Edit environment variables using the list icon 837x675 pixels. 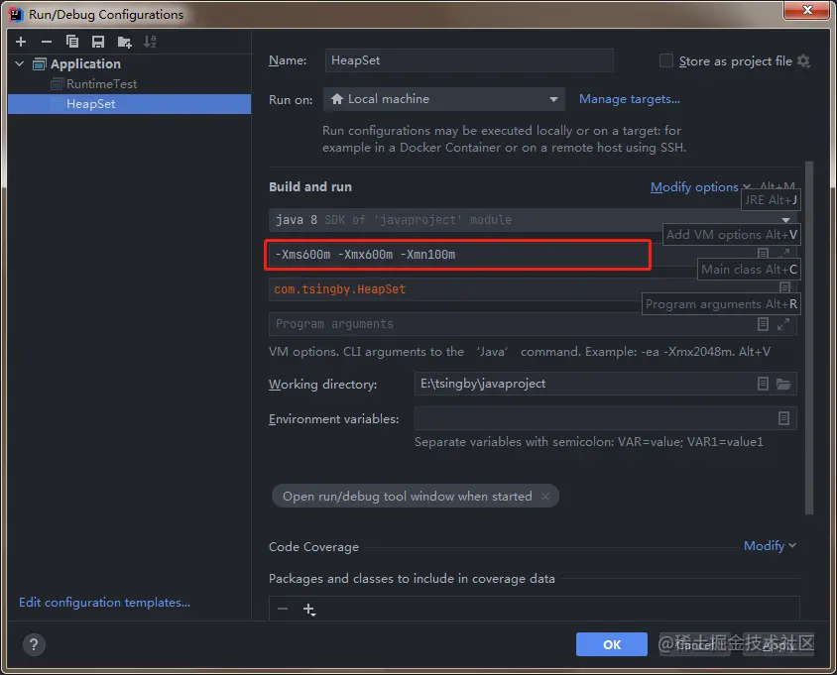783,418
